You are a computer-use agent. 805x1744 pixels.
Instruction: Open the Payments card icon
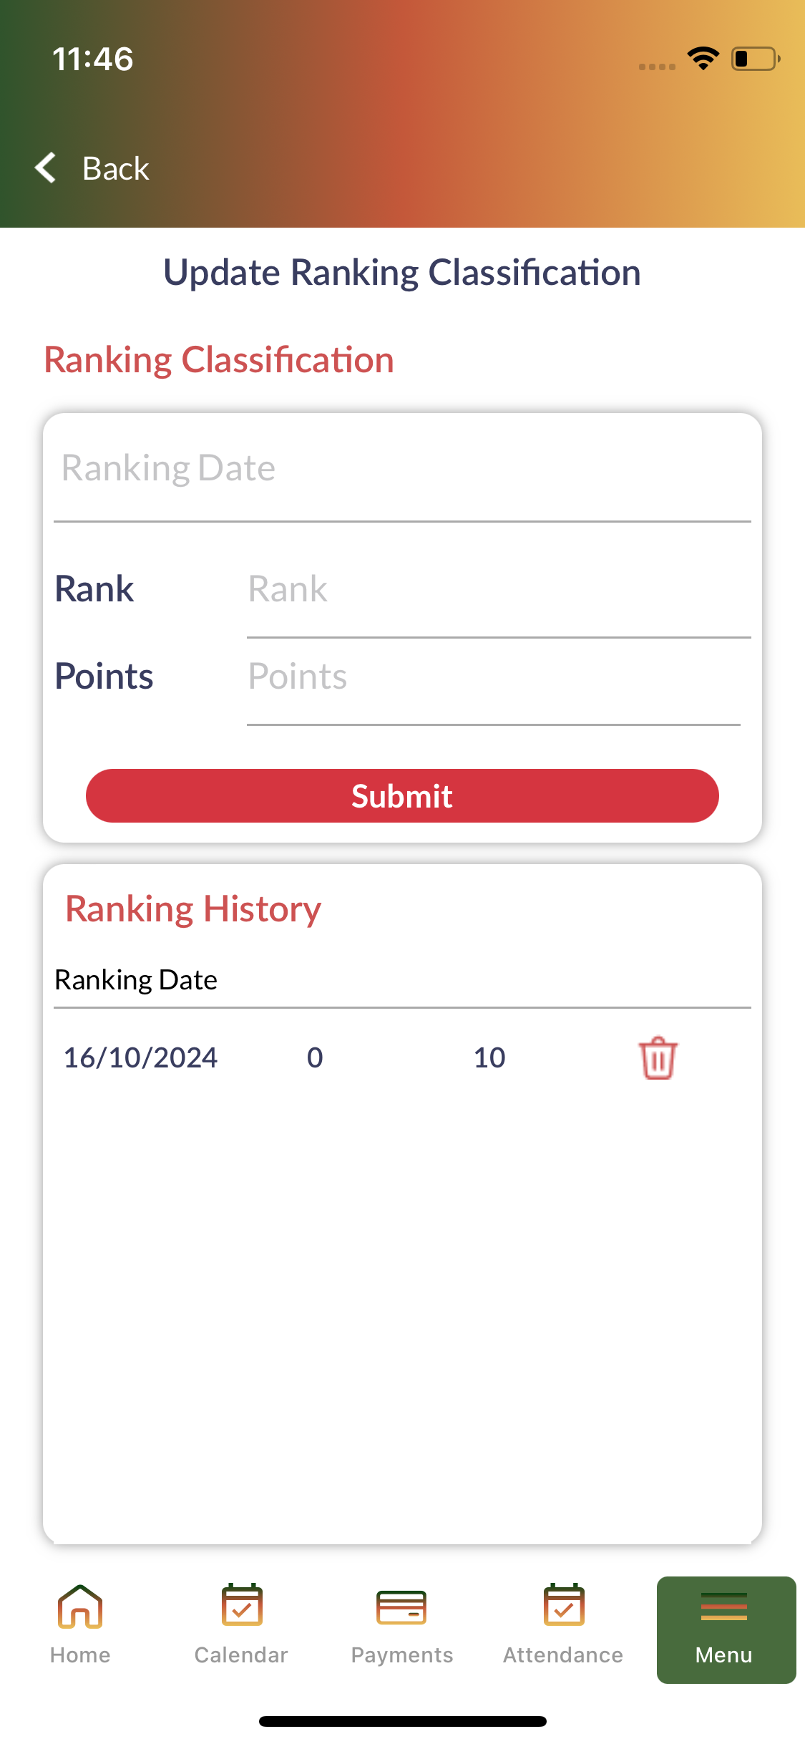pos(401,1607)
